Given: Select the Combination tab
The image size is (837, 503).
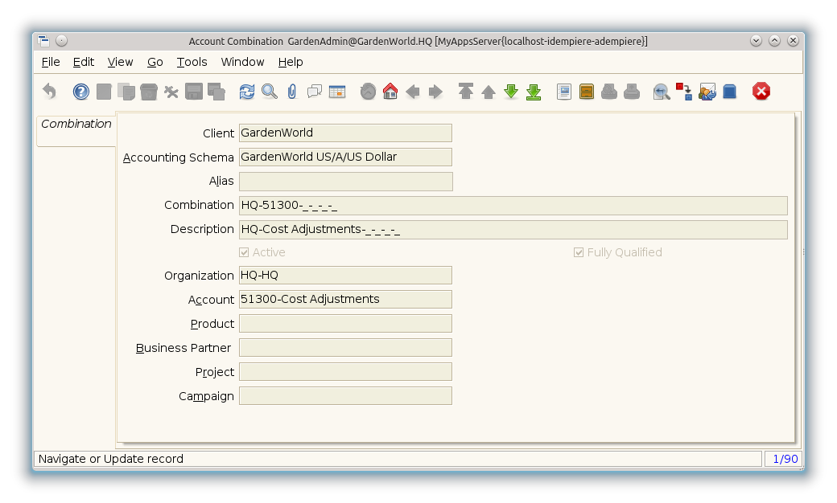Looking at the screenshot, I should coord(76,125).
